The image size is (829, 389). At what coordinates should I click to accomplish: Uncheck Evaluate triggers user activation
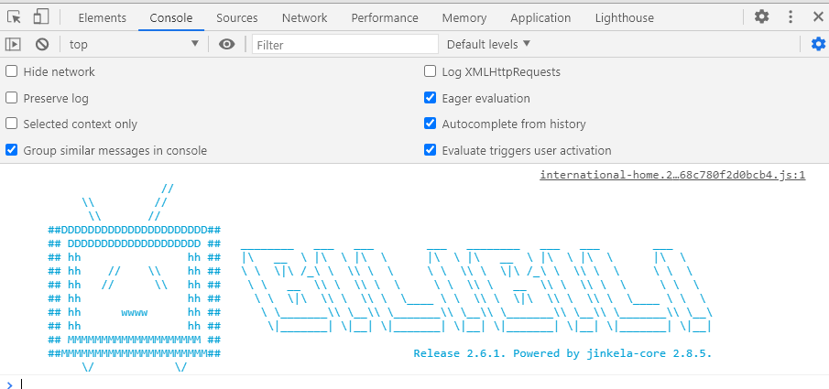click(x=430, y=150)
